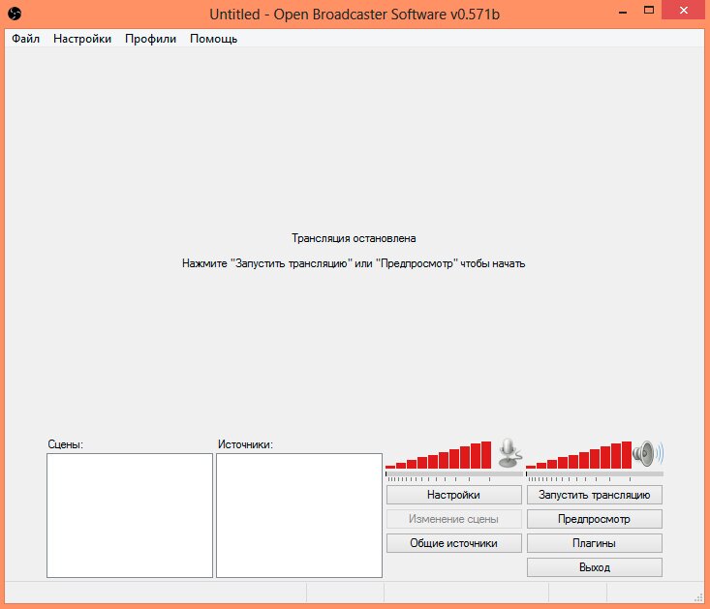
Task: Mute the microphone icon
Action: click(x=509, y=453)
